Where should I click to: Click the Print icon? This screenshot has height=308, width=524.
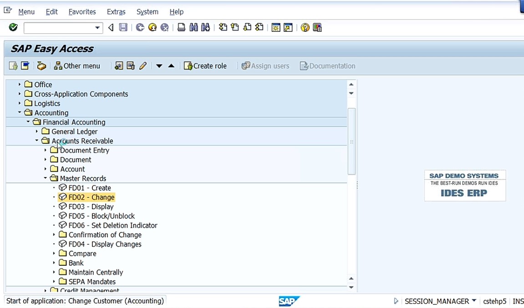(181, 27)
